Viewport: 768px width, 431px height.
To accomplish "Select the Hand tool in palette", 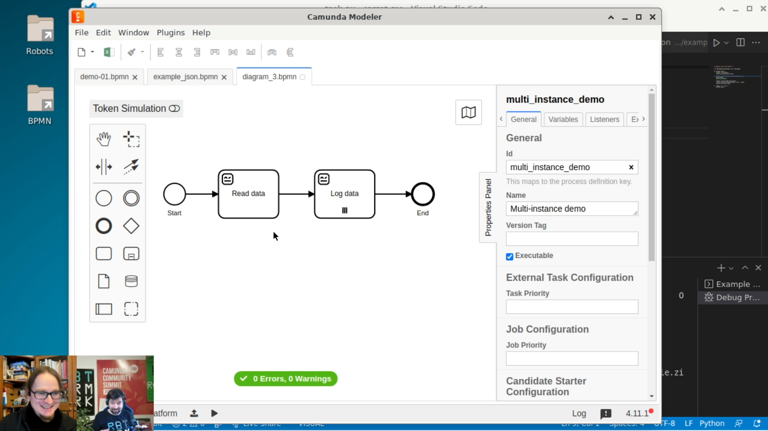I will click(x=104, y=139).
